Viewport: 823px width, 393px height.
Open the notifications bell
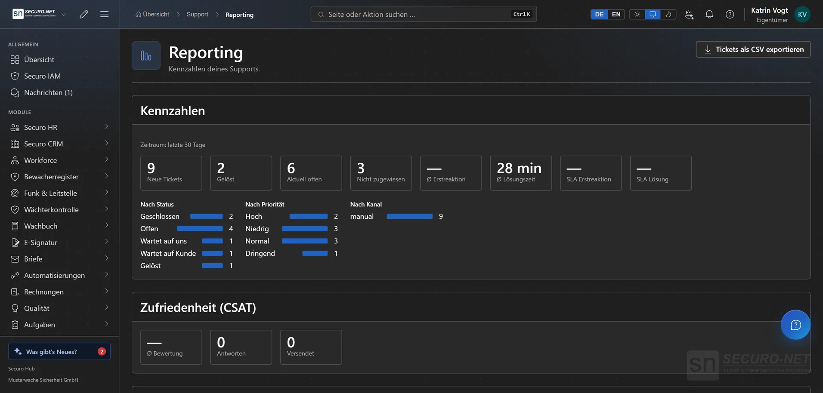709,14
